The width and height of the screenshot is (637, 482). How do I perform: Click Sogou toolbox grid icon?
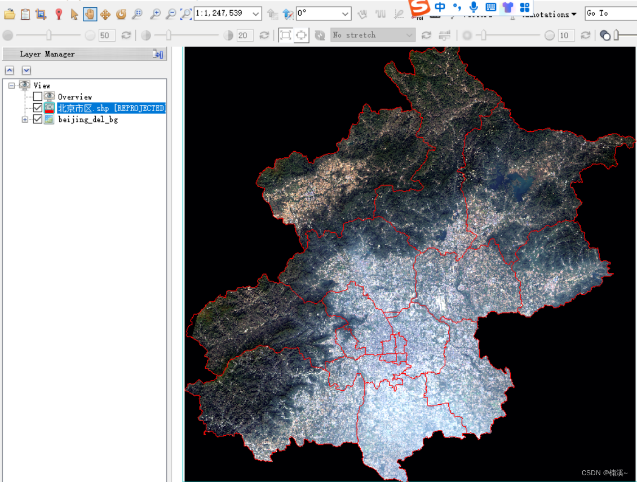coord(524,7)
